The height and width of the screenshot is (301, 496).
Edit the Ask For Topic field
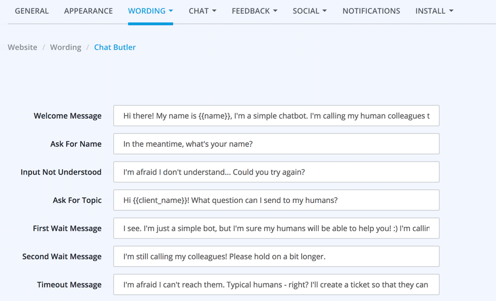[277, 200]
